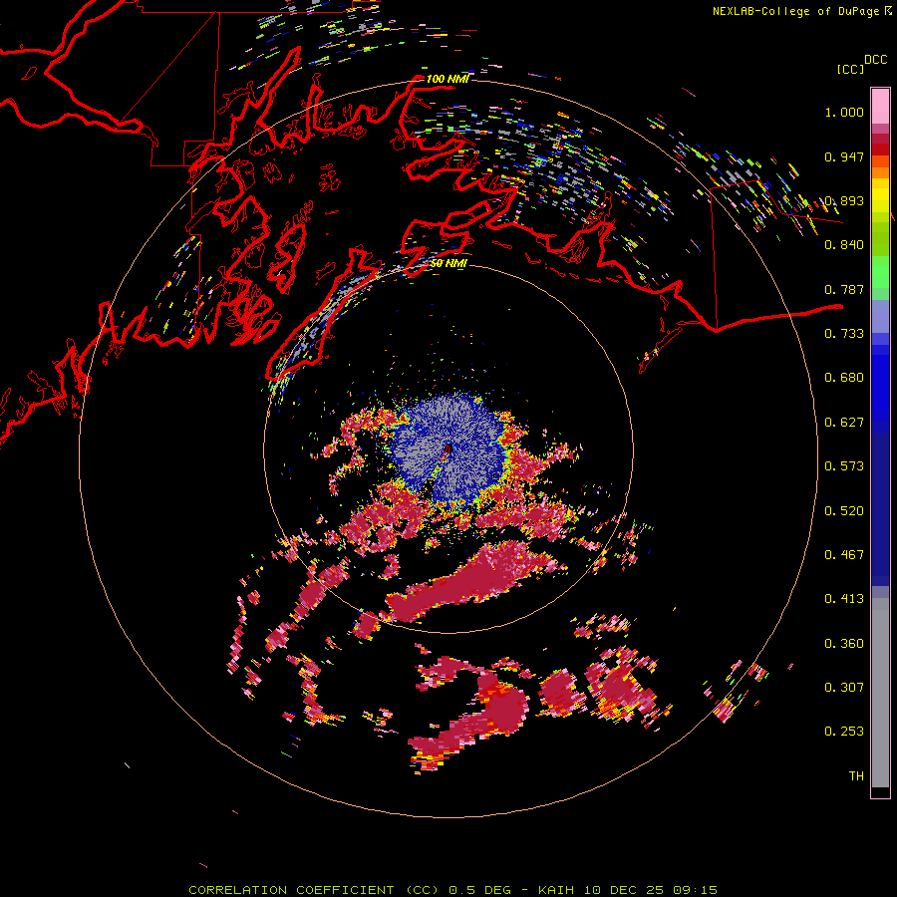Click the 0.520 scale value
The image size is (897, 897).
844,511
